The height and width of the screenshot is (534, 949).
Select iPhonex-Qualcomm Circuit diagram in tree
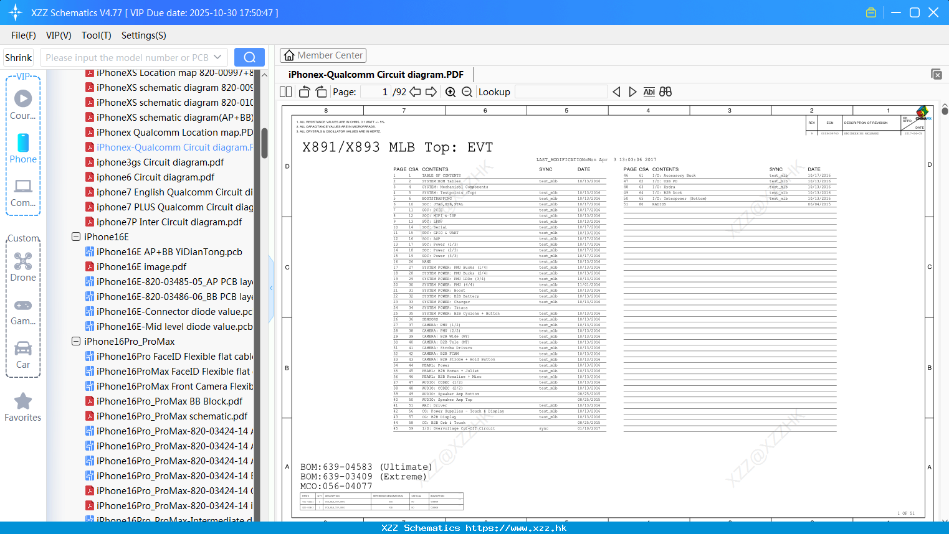coord(169,148)
